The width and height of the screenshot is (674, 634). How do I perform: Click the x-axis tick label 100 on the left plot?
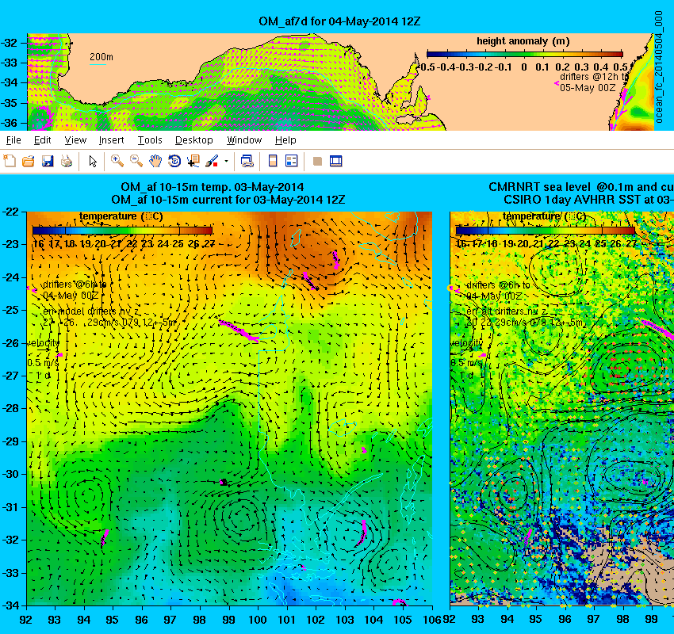[258, 620]
